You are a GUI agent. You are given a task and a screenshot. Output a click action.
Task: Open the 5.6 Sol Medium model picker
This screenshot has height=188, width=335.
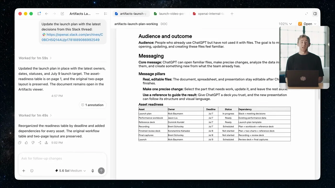(x=70, y=171)
